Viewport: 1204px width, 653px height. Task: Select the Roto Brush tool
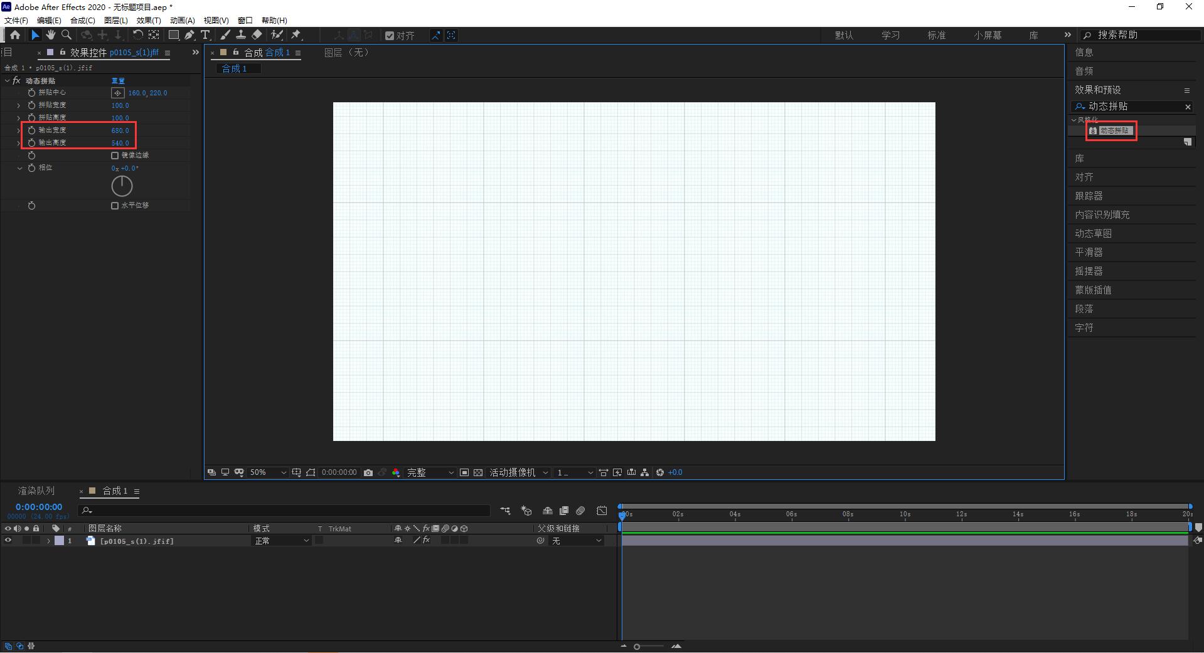point(277,35)
